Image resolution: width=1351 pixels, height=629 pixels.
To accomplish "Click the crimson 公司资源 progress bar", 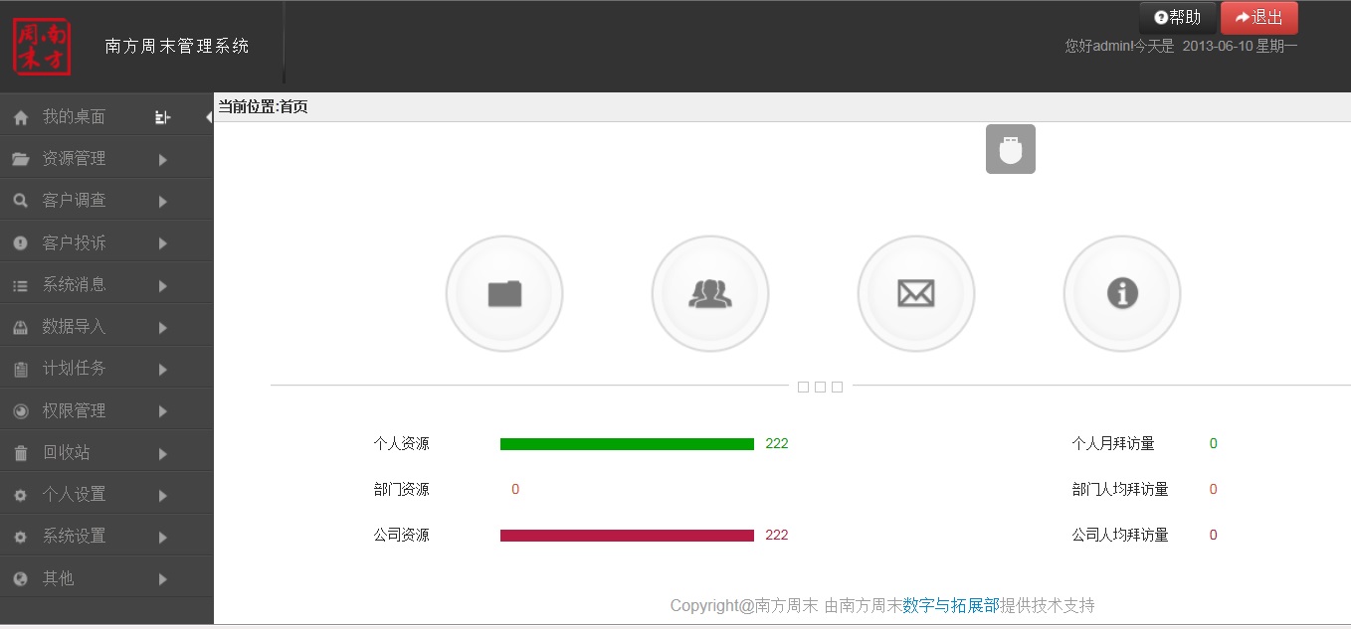I will click(627, 536).
